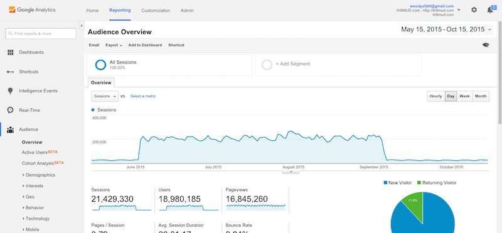Expand the Demographics tree item
The height and width of the screenshot is (233, 502).
pyautogui.click(x=40, y=175)
